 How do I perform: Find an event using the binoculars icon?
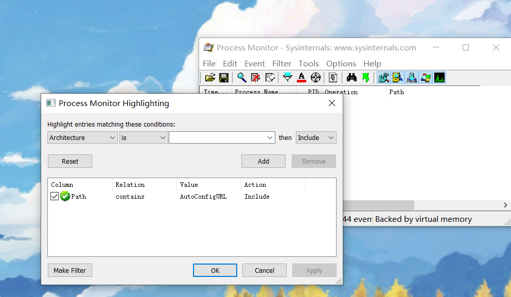pos(352,77)
